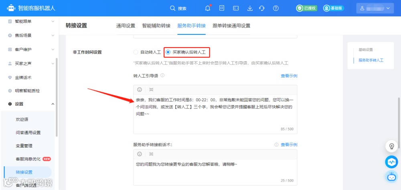Click the page vertical scrollbar
The height and width of the screenshot is (190, 401).
coord(399,124)
